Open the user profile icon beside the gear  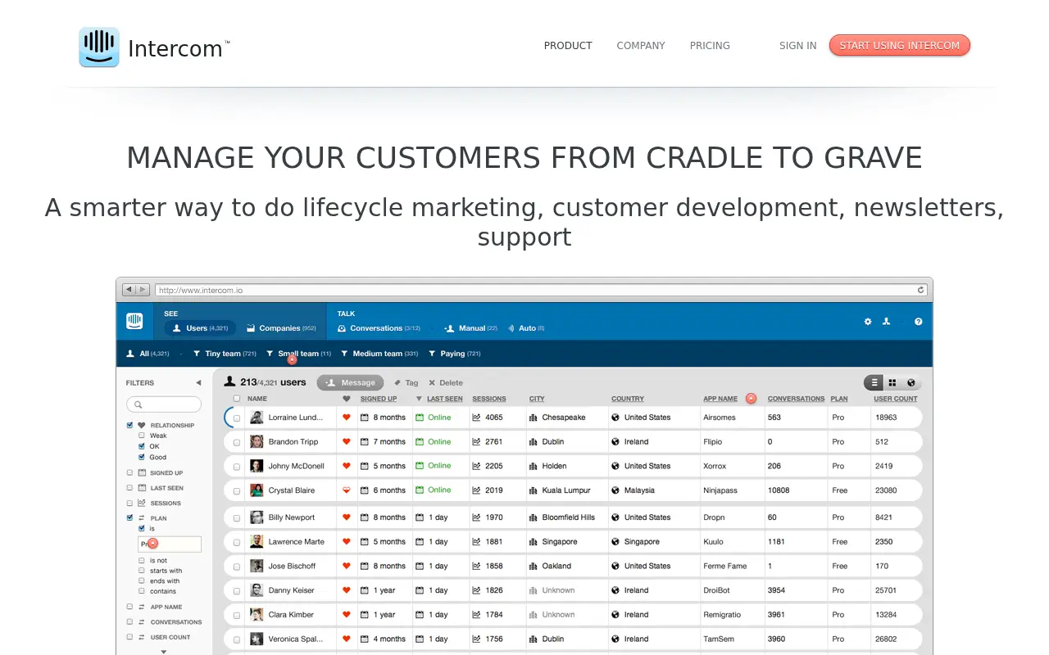tap(887, 322)
